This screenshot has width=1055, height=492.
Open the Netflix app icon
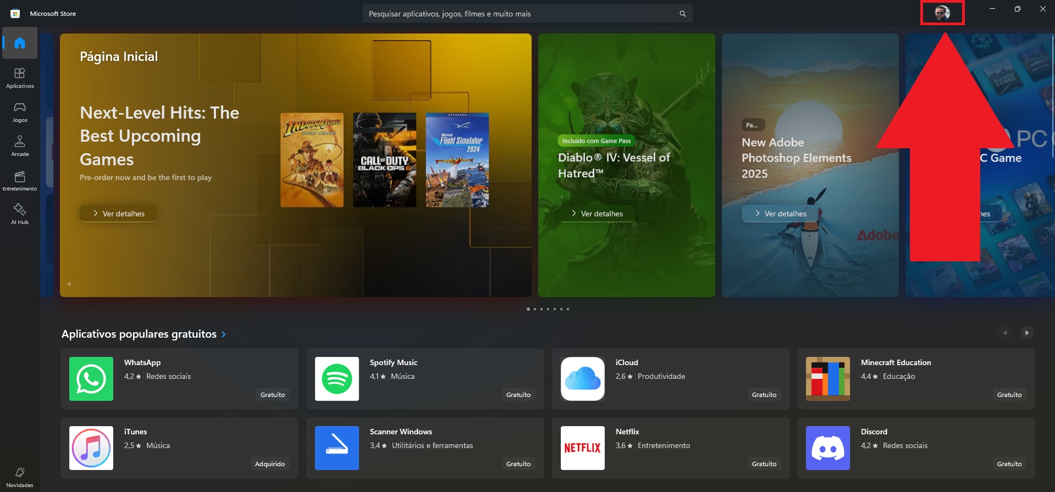point(583,448)
